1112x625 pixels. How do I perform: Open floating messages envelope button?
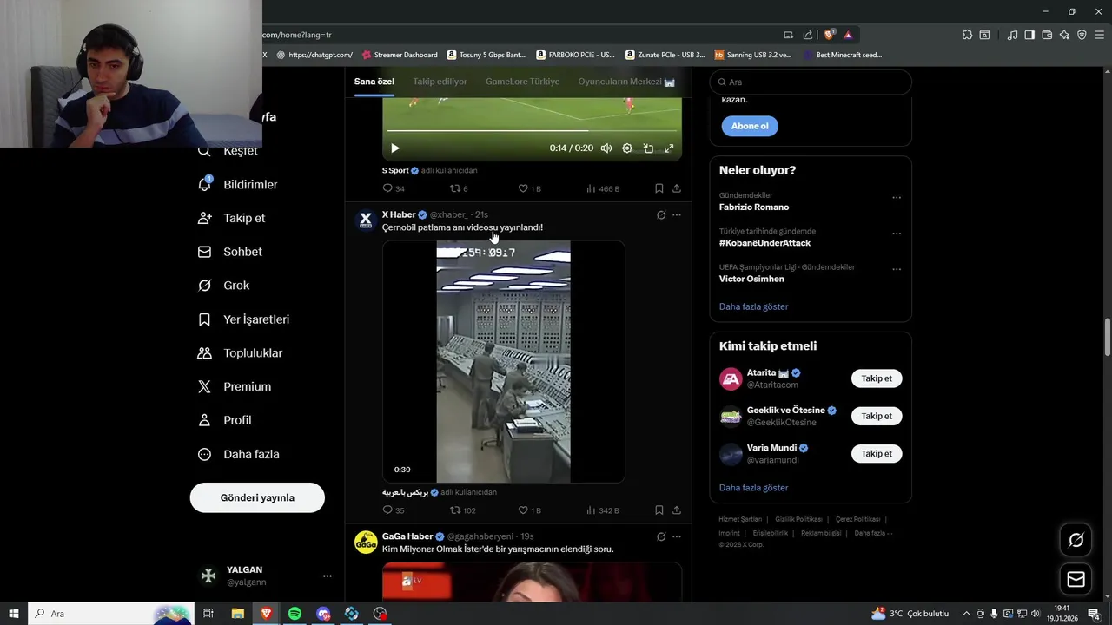tap(1076, 579)
